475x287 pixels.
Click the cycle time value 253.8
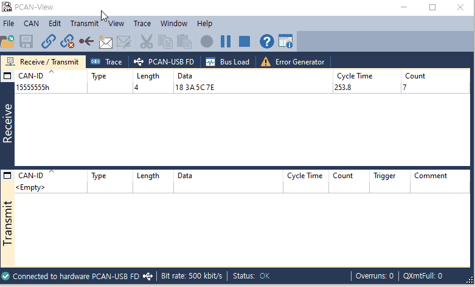coord(342,88)
